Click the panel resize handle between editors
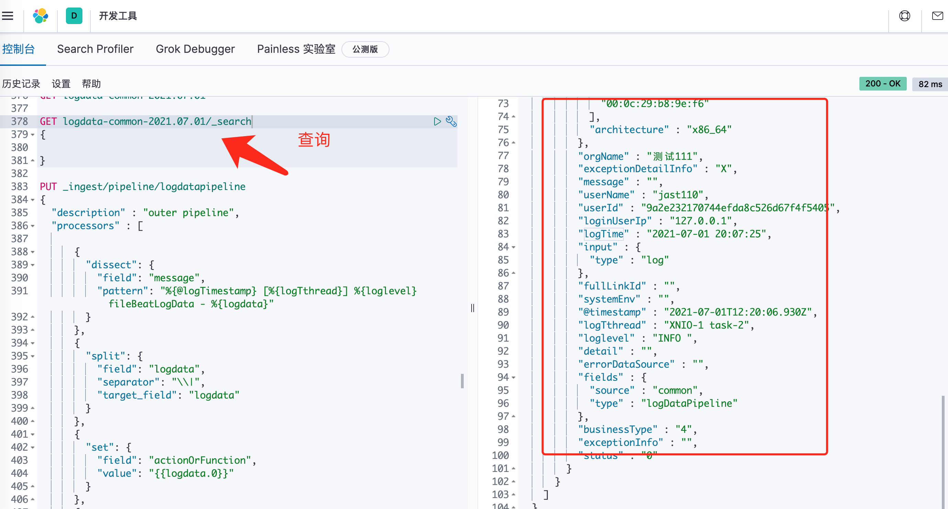This screenshot has height=509, width=948. [x=473, y=308]
